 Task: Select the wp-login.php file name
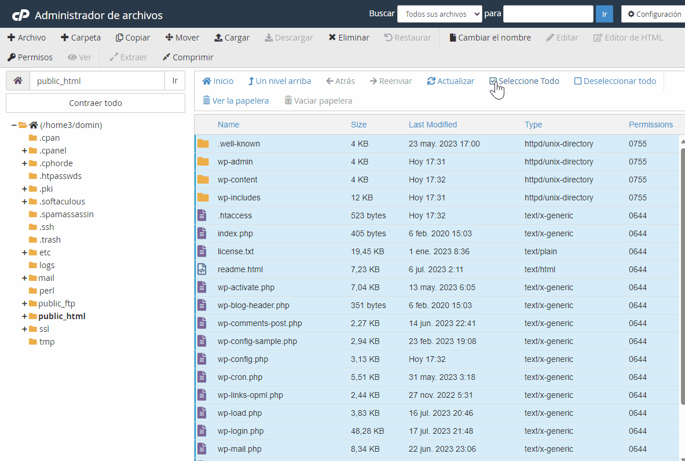(x=241, y=431)
